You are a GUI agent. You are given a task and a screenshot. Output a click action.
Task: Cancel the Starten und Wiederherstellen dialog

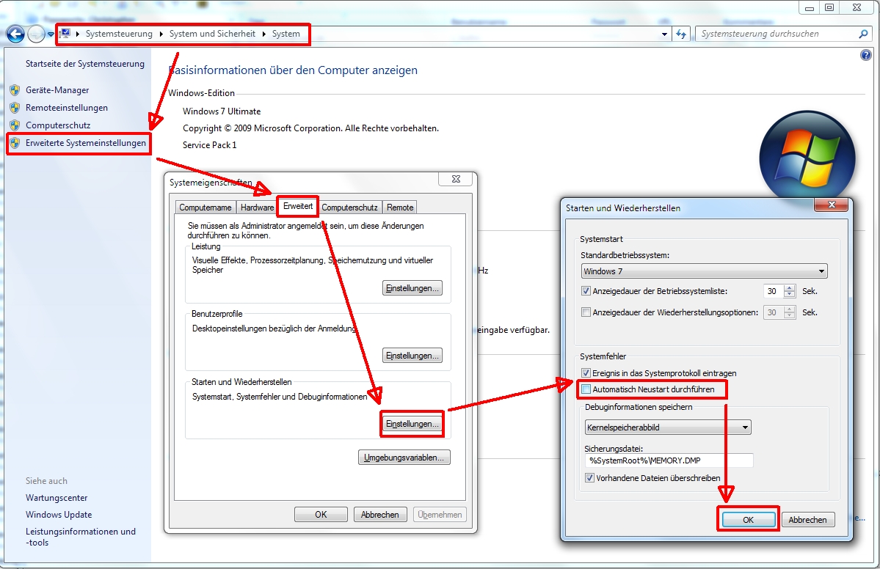pos(807,520)
